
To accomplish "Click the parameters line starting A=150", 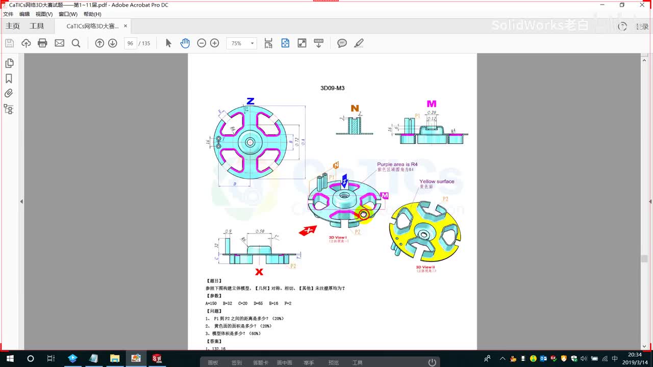I will (248, 303).
